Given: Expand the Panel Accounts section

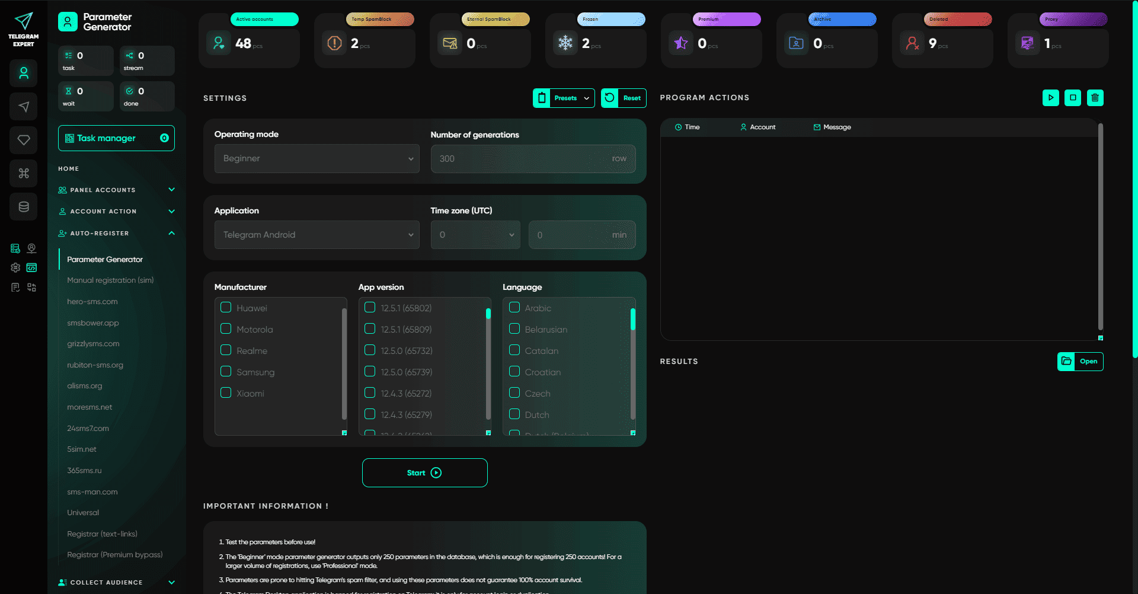Looking at the screenshot, I should (x=116, y=190).
